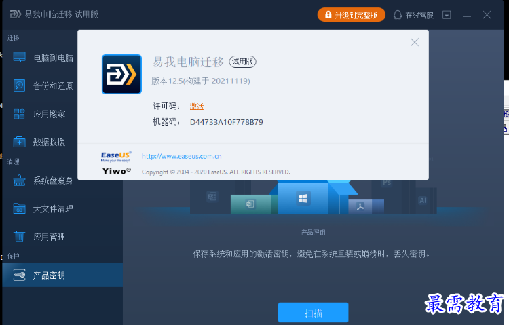Click the 清理 section header

pyautogui.click(x=14, y=161)
